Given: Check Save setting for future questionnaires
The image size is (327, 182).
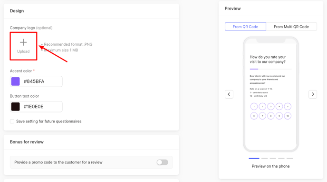Looking at the screenshot, I should click(12, 121).
